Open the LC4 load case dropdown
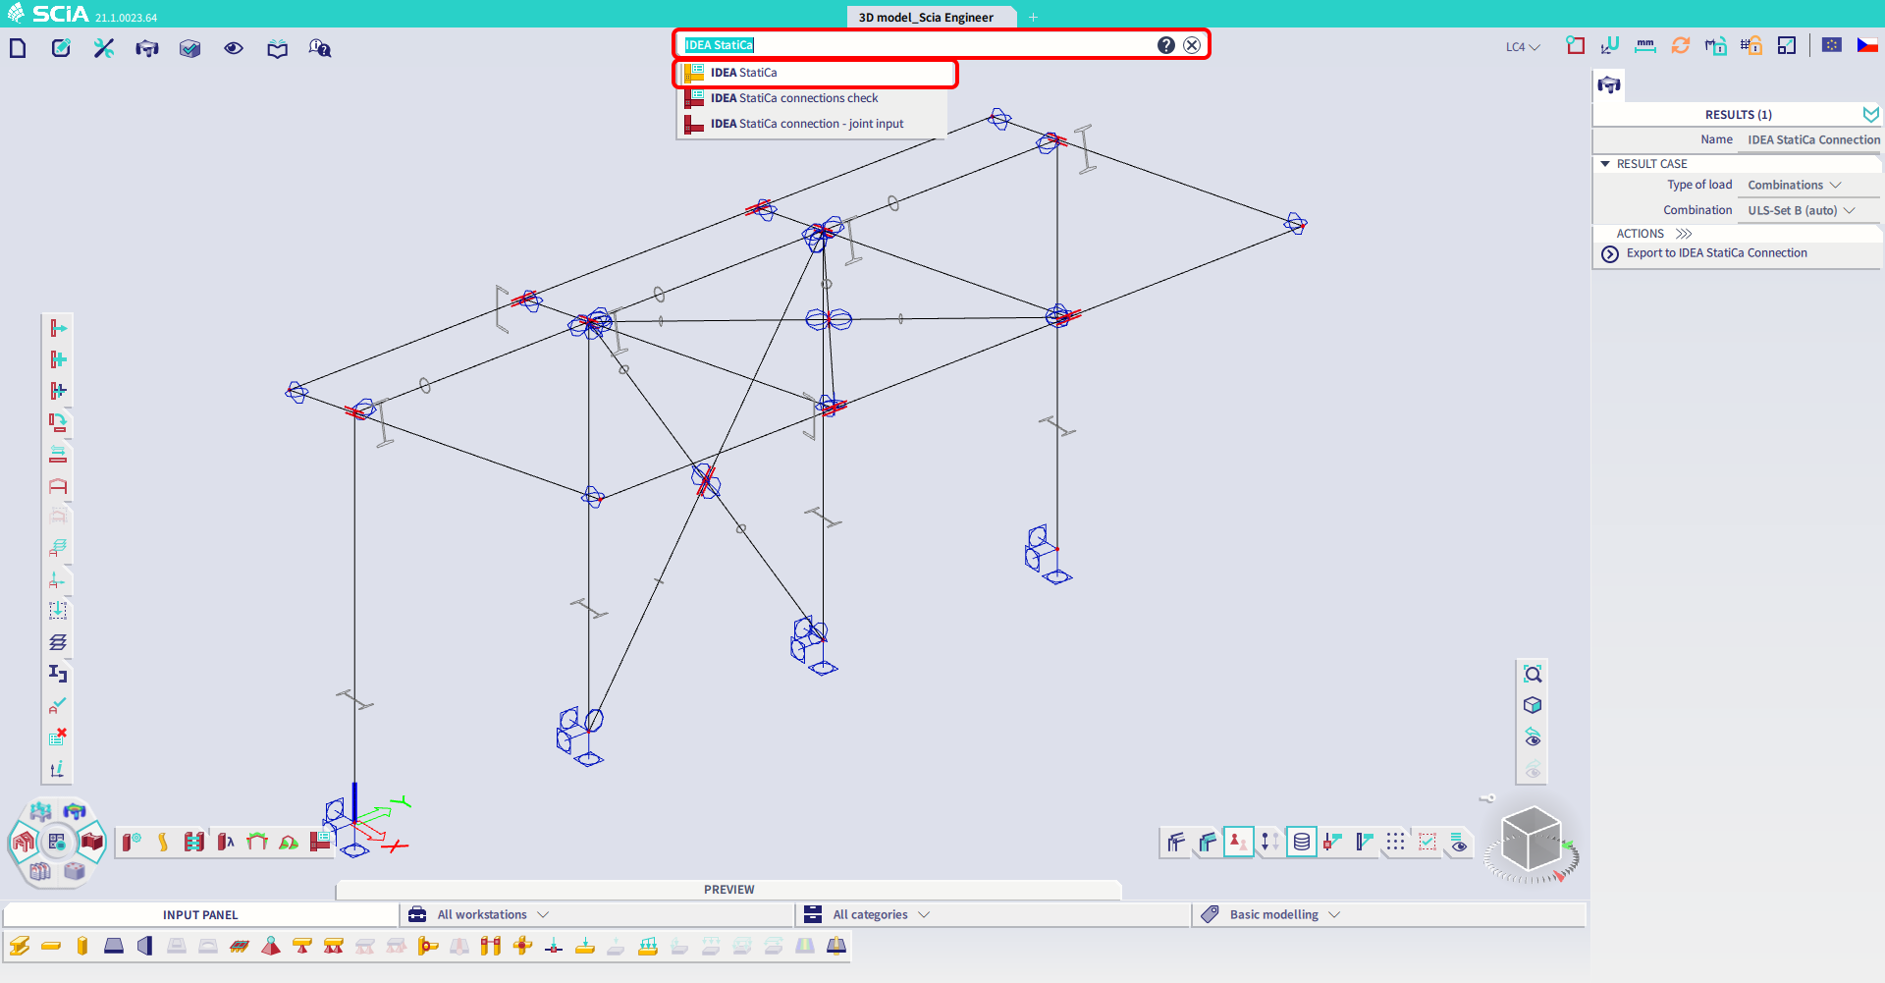The height and width of the screenshot is (983, 1885). tap(1523, 46)
